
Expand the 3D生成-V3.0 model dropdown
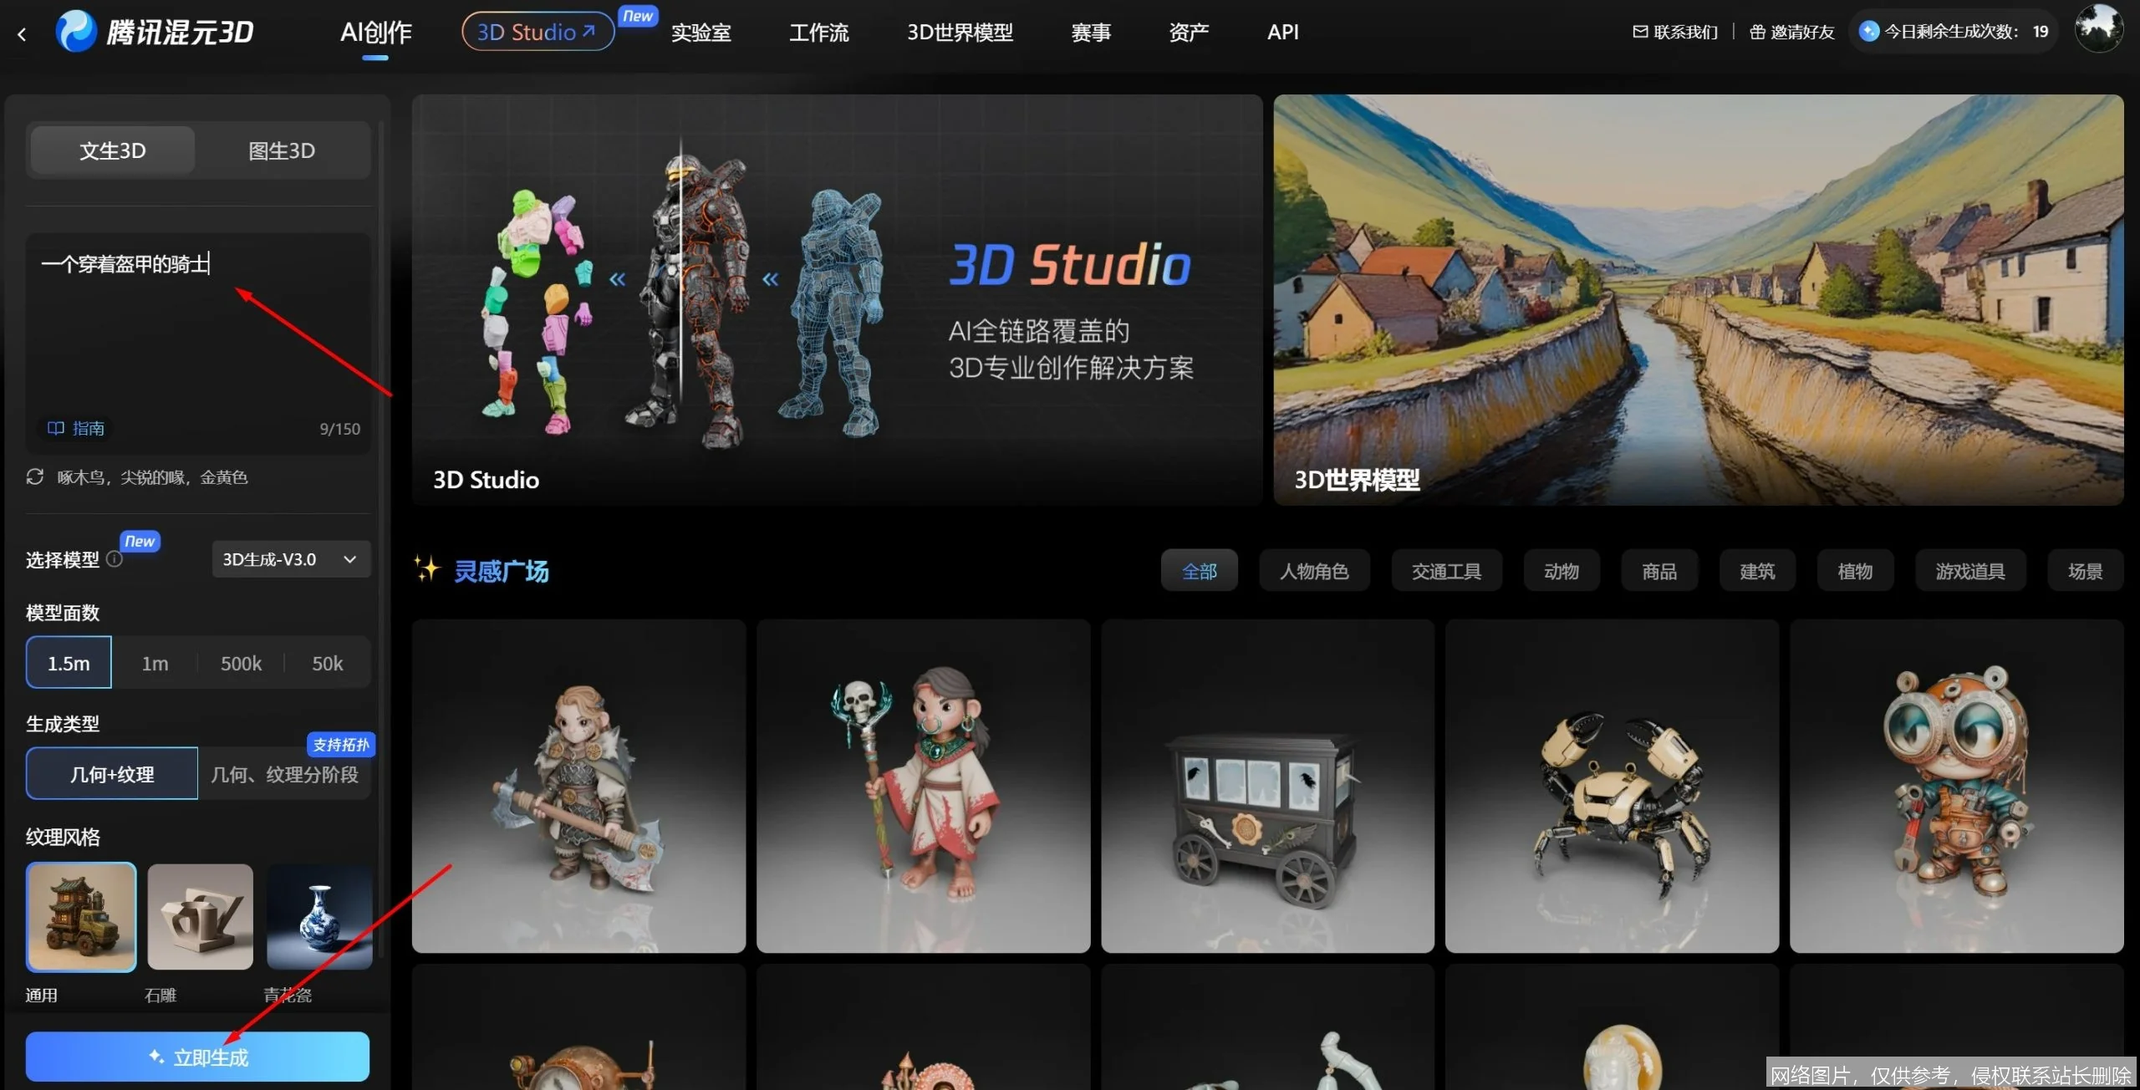pyautogui.click(x=290, y=559)
